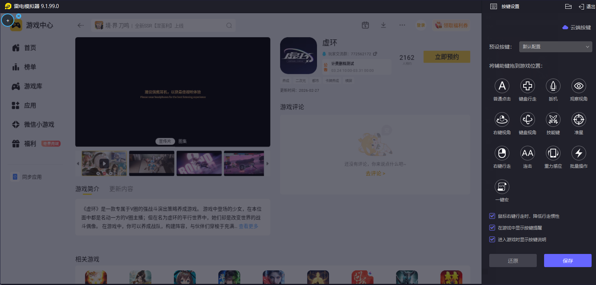
Task: Choose the 一键宏 macro icon
Action: (502, 187)
